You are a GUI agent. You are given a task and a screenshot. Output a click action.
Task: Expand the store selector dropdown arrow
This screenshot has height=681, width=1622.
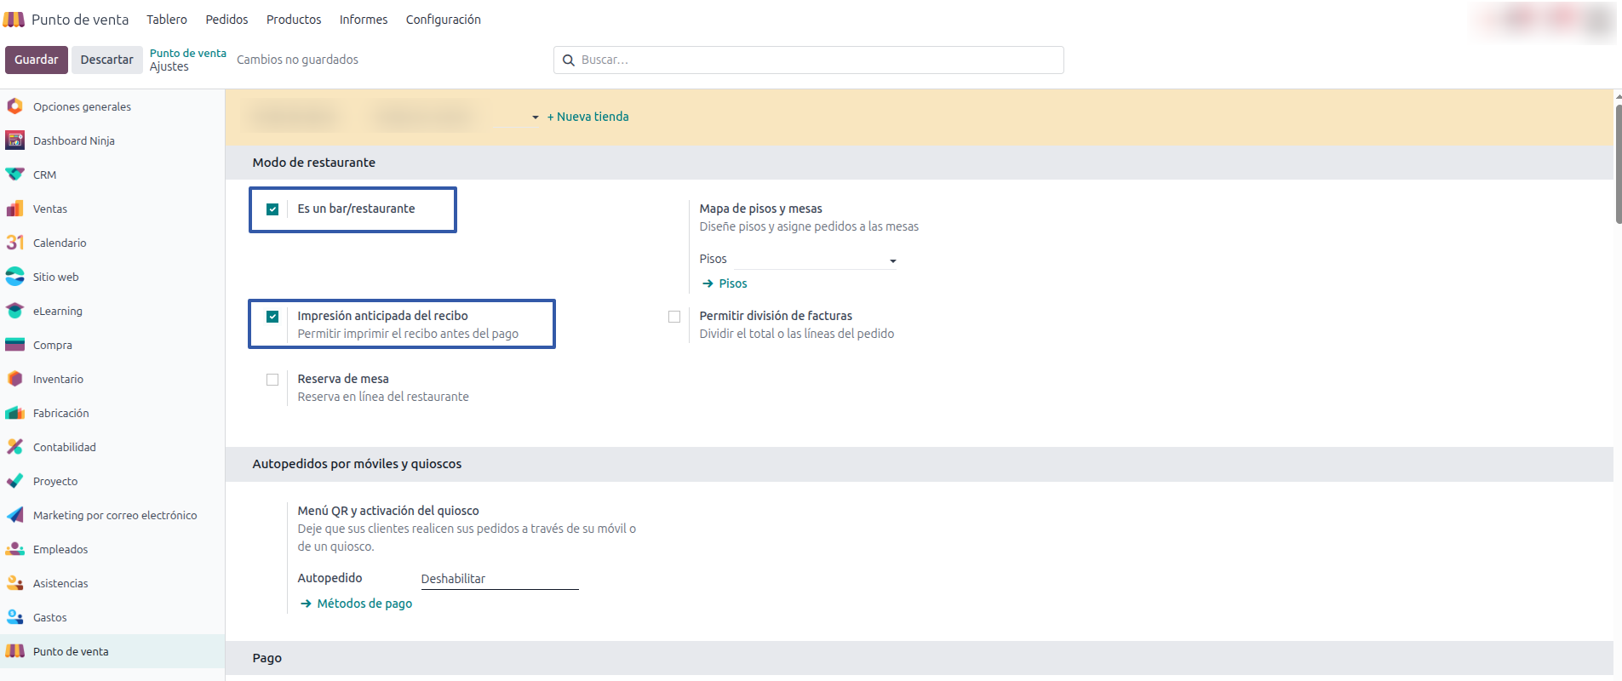click(536, 117)
